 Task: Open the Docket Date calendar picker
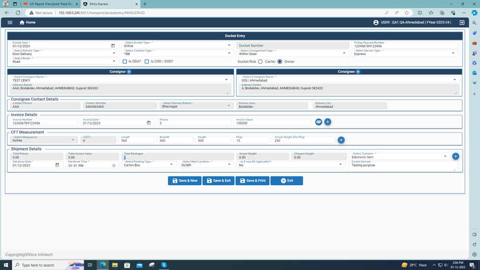point(113,46)
